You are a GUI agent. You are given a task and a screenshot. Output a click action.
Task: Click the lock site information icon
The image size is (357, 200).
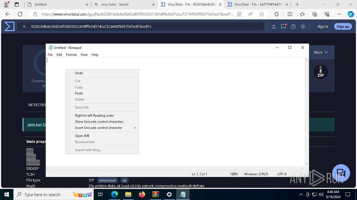pyautogui.click(x=35, y=14)
